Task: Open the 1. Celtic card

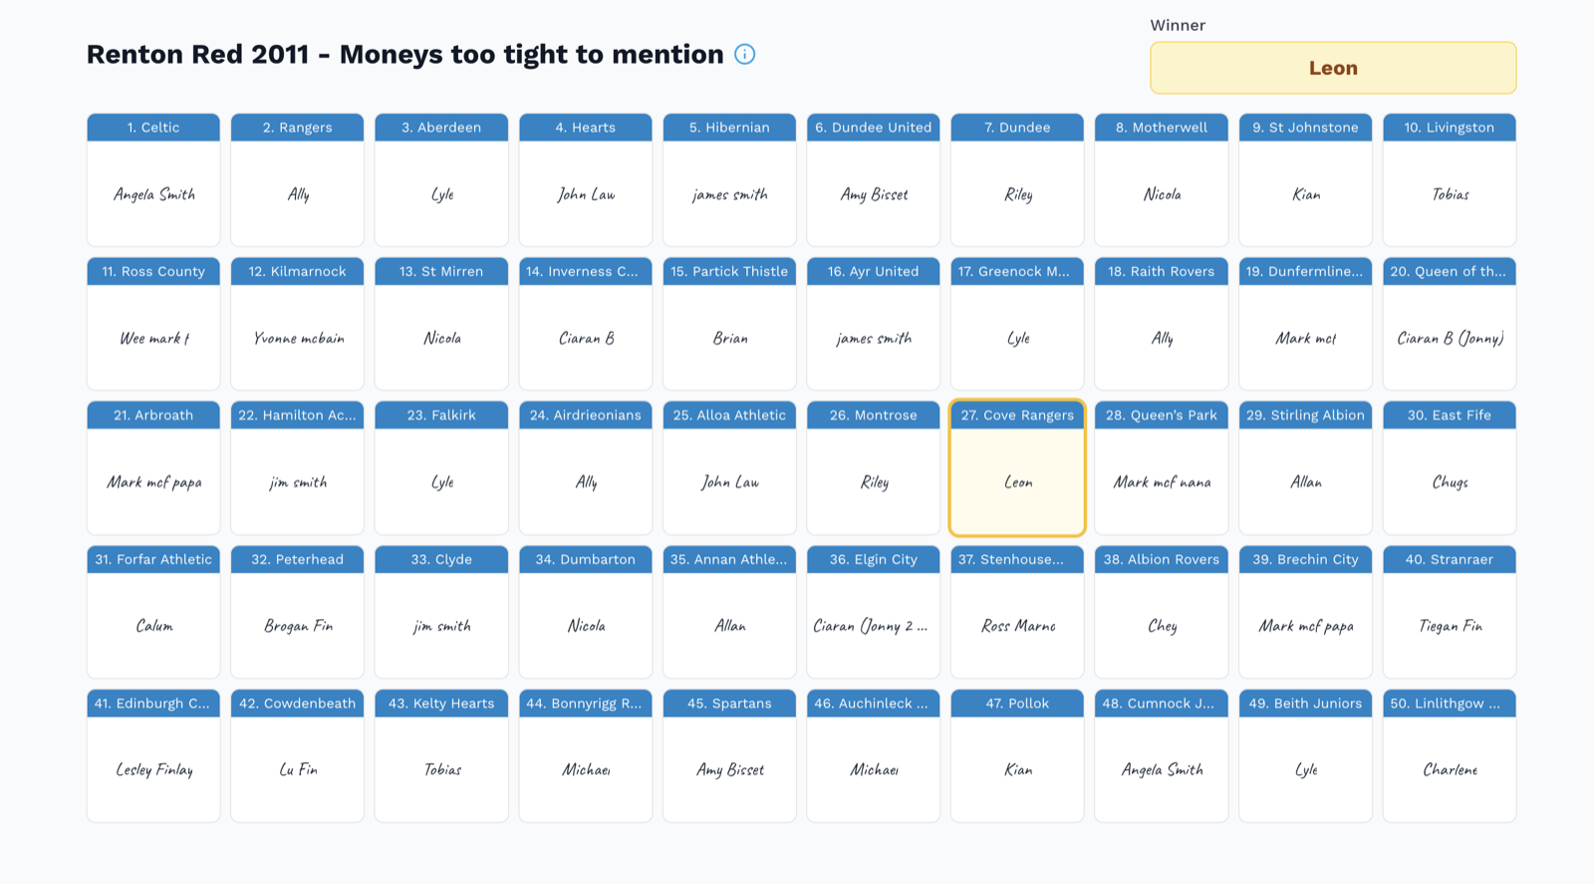Action: (153, 179)
